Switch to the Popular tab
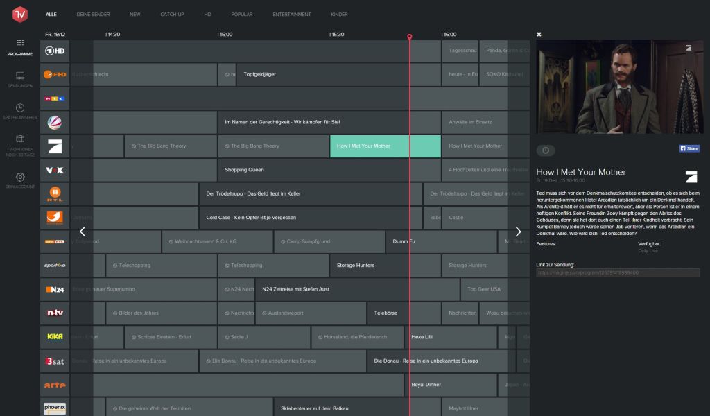The width and height of the screenshot is (710, 416). (242, 15)
